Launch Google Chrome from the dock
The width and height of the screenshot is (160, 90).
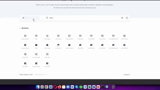[46, 87]
